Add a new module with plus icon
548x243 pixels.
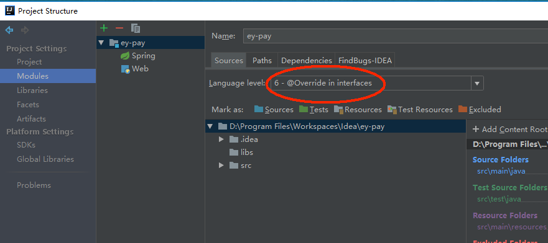click(104, 28)
